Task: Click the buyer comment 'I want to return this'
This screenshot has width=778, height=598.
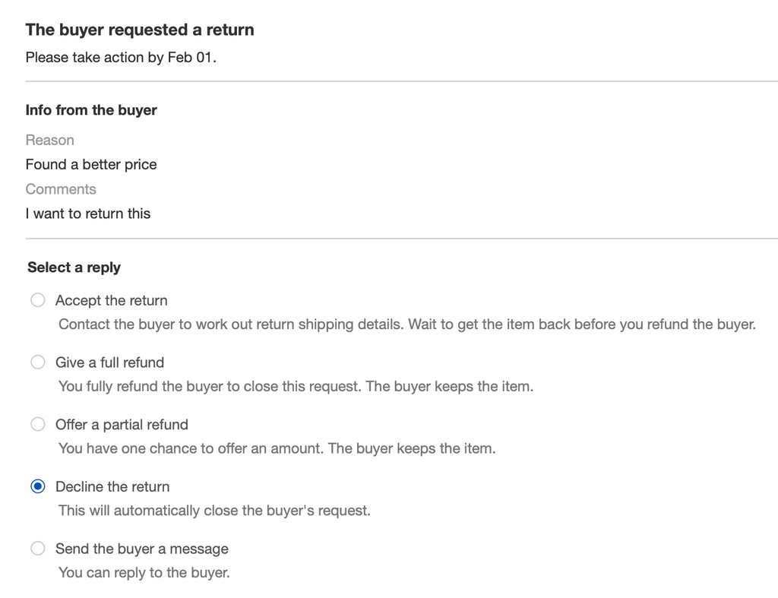Action: [x=88, y=214]
